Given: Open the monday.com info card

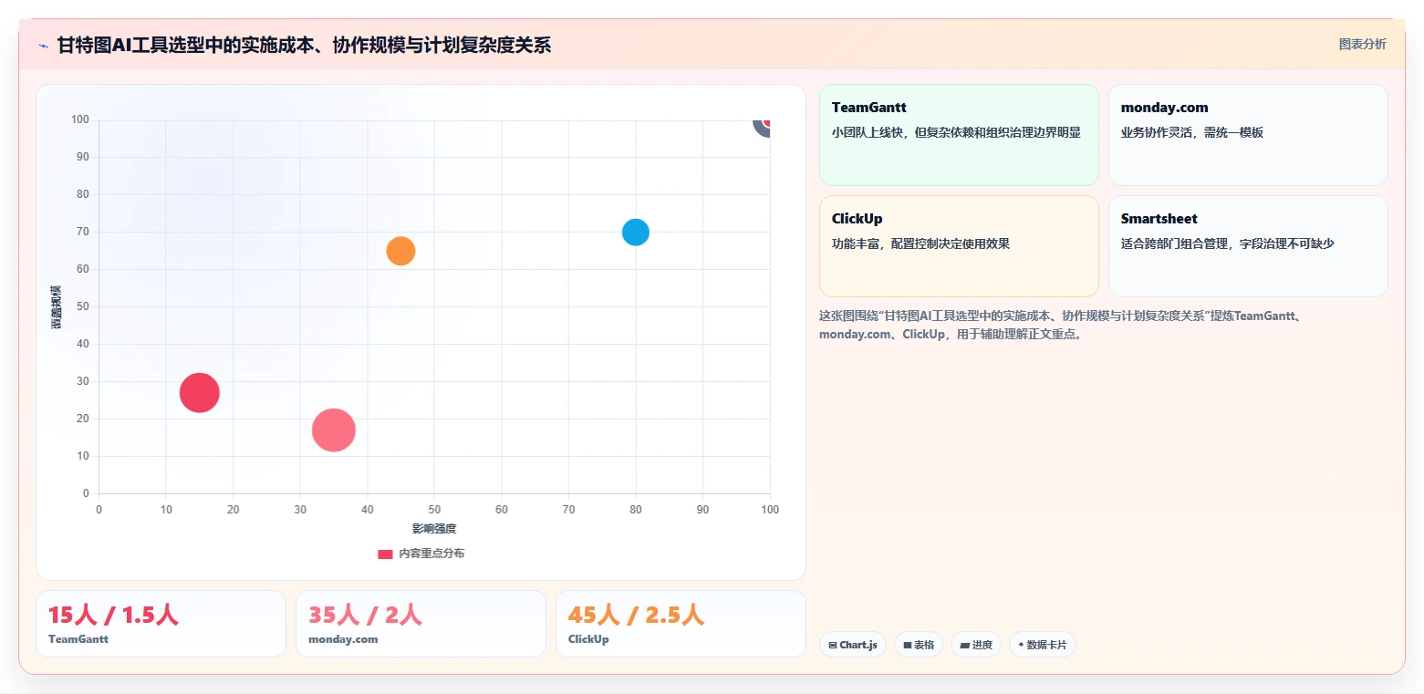Looking at the screenshot, I should tap(1248, 135).
